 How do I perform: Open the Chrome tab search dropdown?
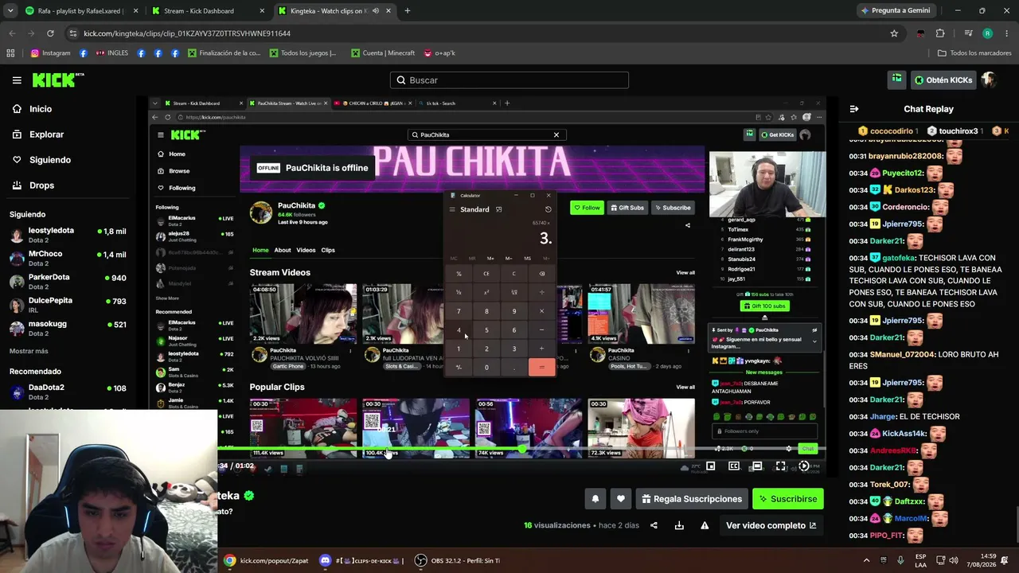pyautogui.click(x=10, y=11)
